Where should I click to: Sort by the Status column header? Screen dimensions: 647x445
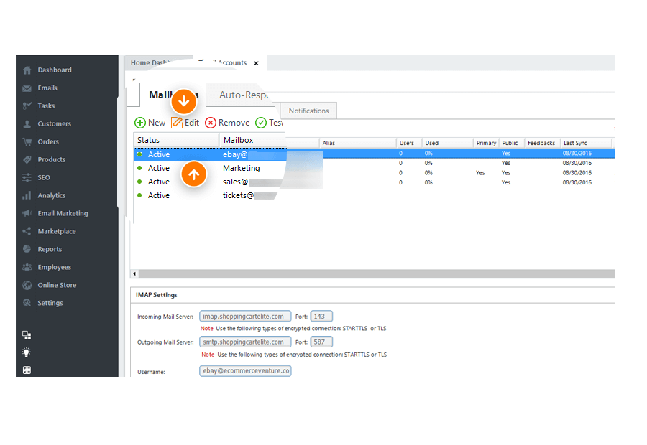tap(176, 140)
